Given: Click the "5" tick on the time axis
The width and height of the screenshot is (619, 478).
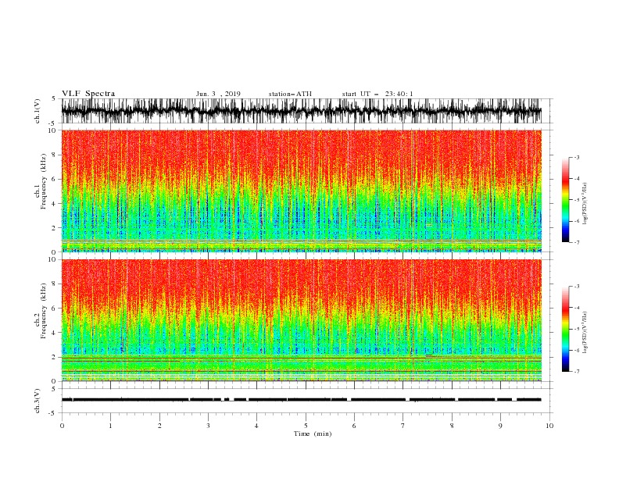Looking at the screenshot, I should (x=306, y=426).
